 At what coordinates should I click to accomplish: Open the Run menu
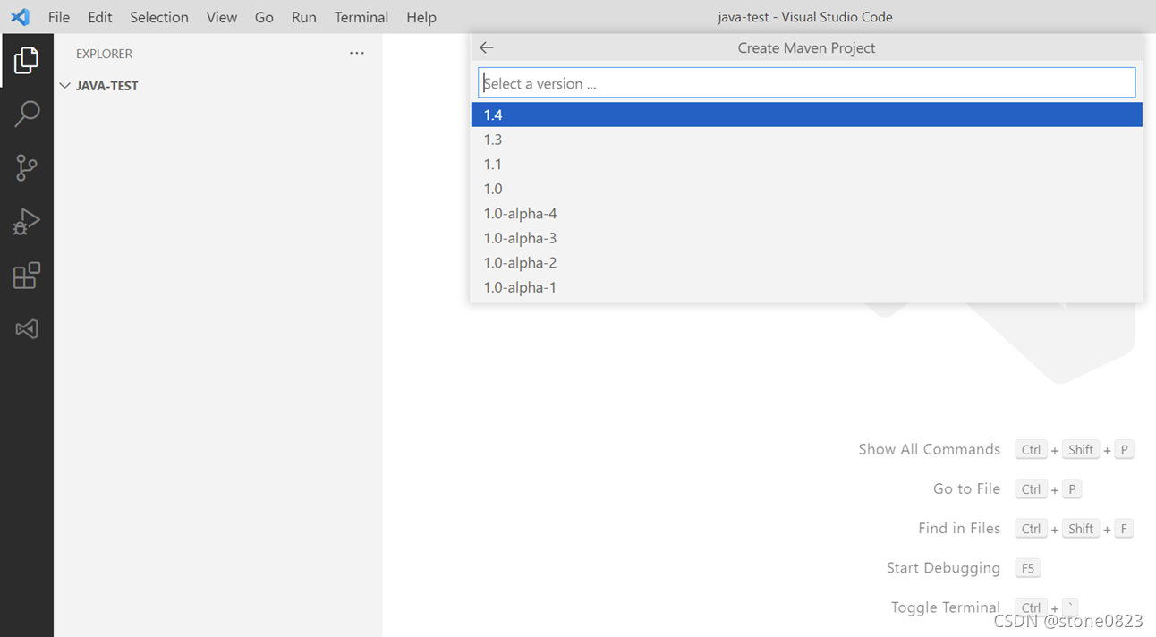coord(304,17)
